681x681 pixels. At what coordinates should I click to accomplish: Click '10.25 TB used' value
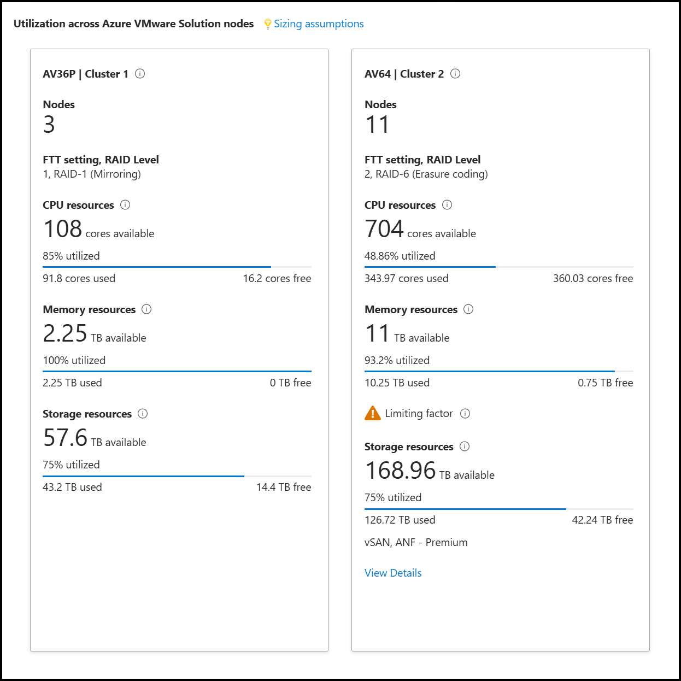coord(397,383)
